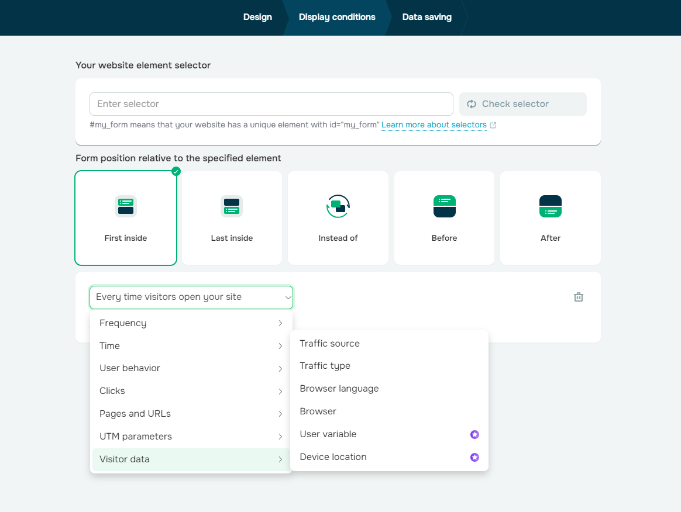Click the chevron next to Pages and URLs
681x512 pixels.
[281, 414]
